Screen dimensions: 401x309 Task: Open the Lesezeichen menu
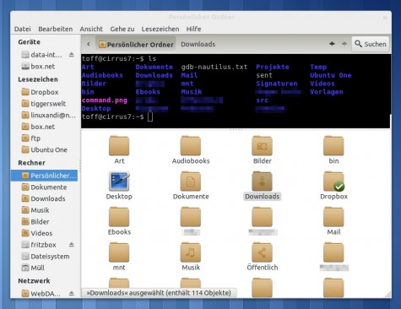point(160,29)
